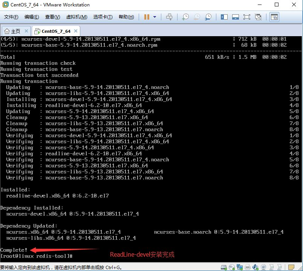
Task: Click the 'Complete!' line in the terminal
Action: pyautogui.click(x=14, y=250)
